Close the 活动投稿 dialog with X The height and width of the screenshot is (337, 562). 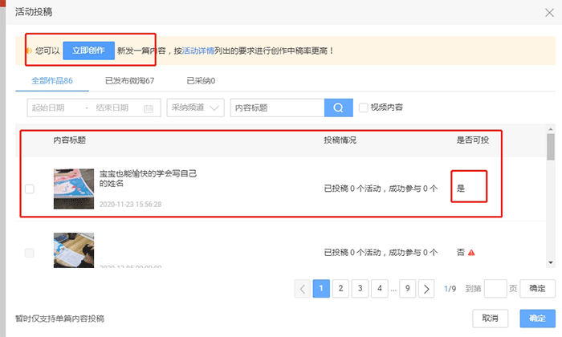[x=548, y=10]
